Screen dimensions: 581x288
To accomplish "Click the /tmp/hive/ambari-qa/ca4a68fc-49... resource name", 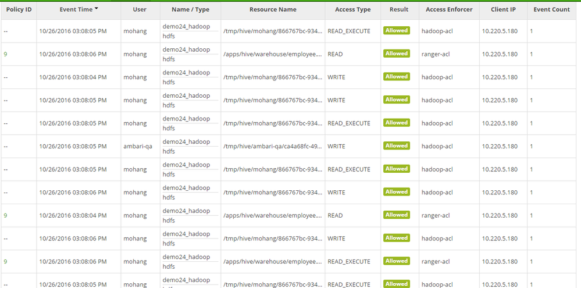I will click(x=273, y=147).
